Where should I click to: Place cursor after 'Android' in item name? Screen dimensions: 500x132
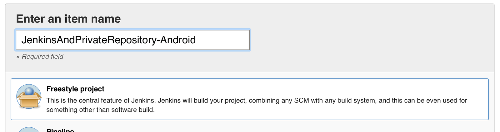[196, 40]
